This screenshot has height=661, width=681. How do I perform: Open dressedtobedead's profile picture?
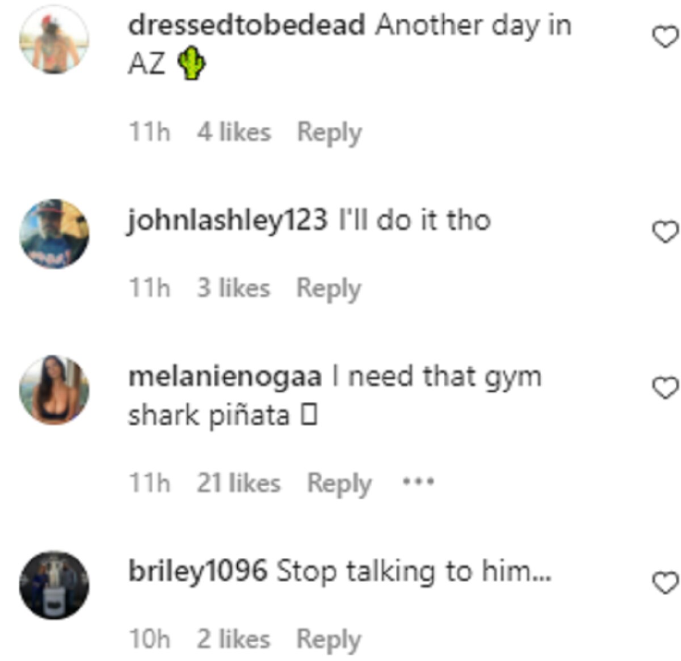[x=54, y=40]
